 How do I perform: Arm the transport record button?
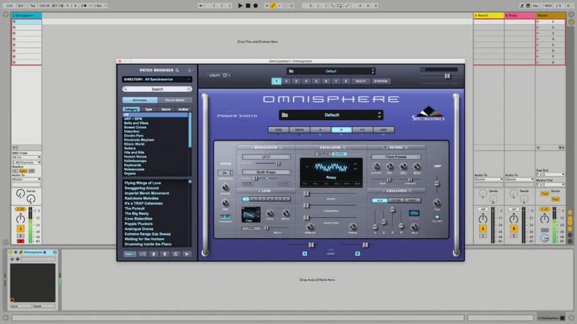(255, 5)
